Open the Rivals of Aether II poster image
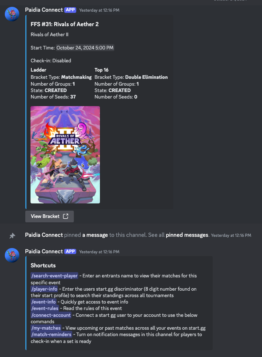The width and height of the screenshot is (262, 357). pyautogui.click(x=65, y=155)
